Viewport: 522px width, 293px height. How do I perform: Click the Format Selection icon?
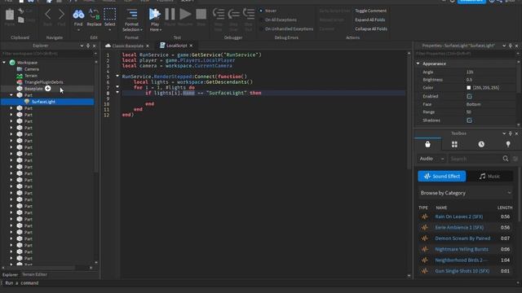[x=132, y=14]
